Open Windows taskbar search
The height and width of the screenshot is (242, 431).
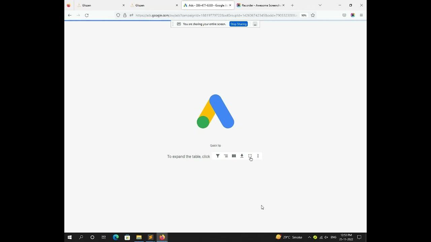coord(81,237)
